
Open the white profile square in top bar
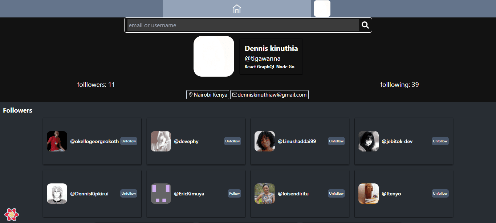pos(322,9)
